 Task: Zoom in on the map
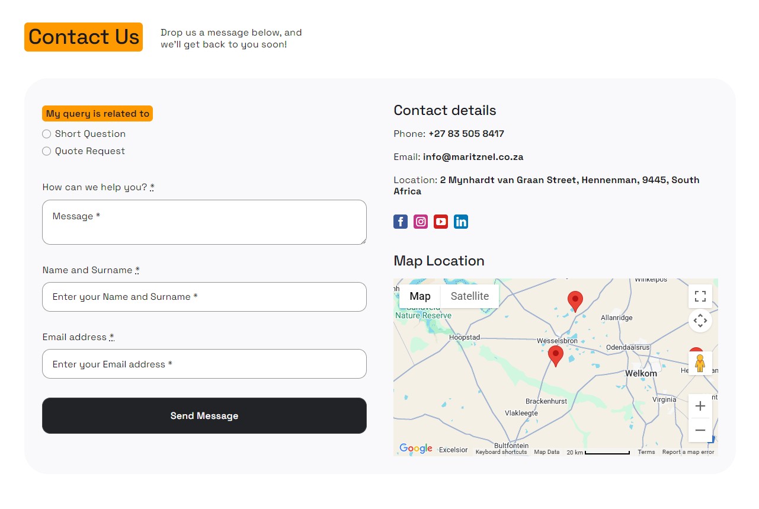coord(700,406)
